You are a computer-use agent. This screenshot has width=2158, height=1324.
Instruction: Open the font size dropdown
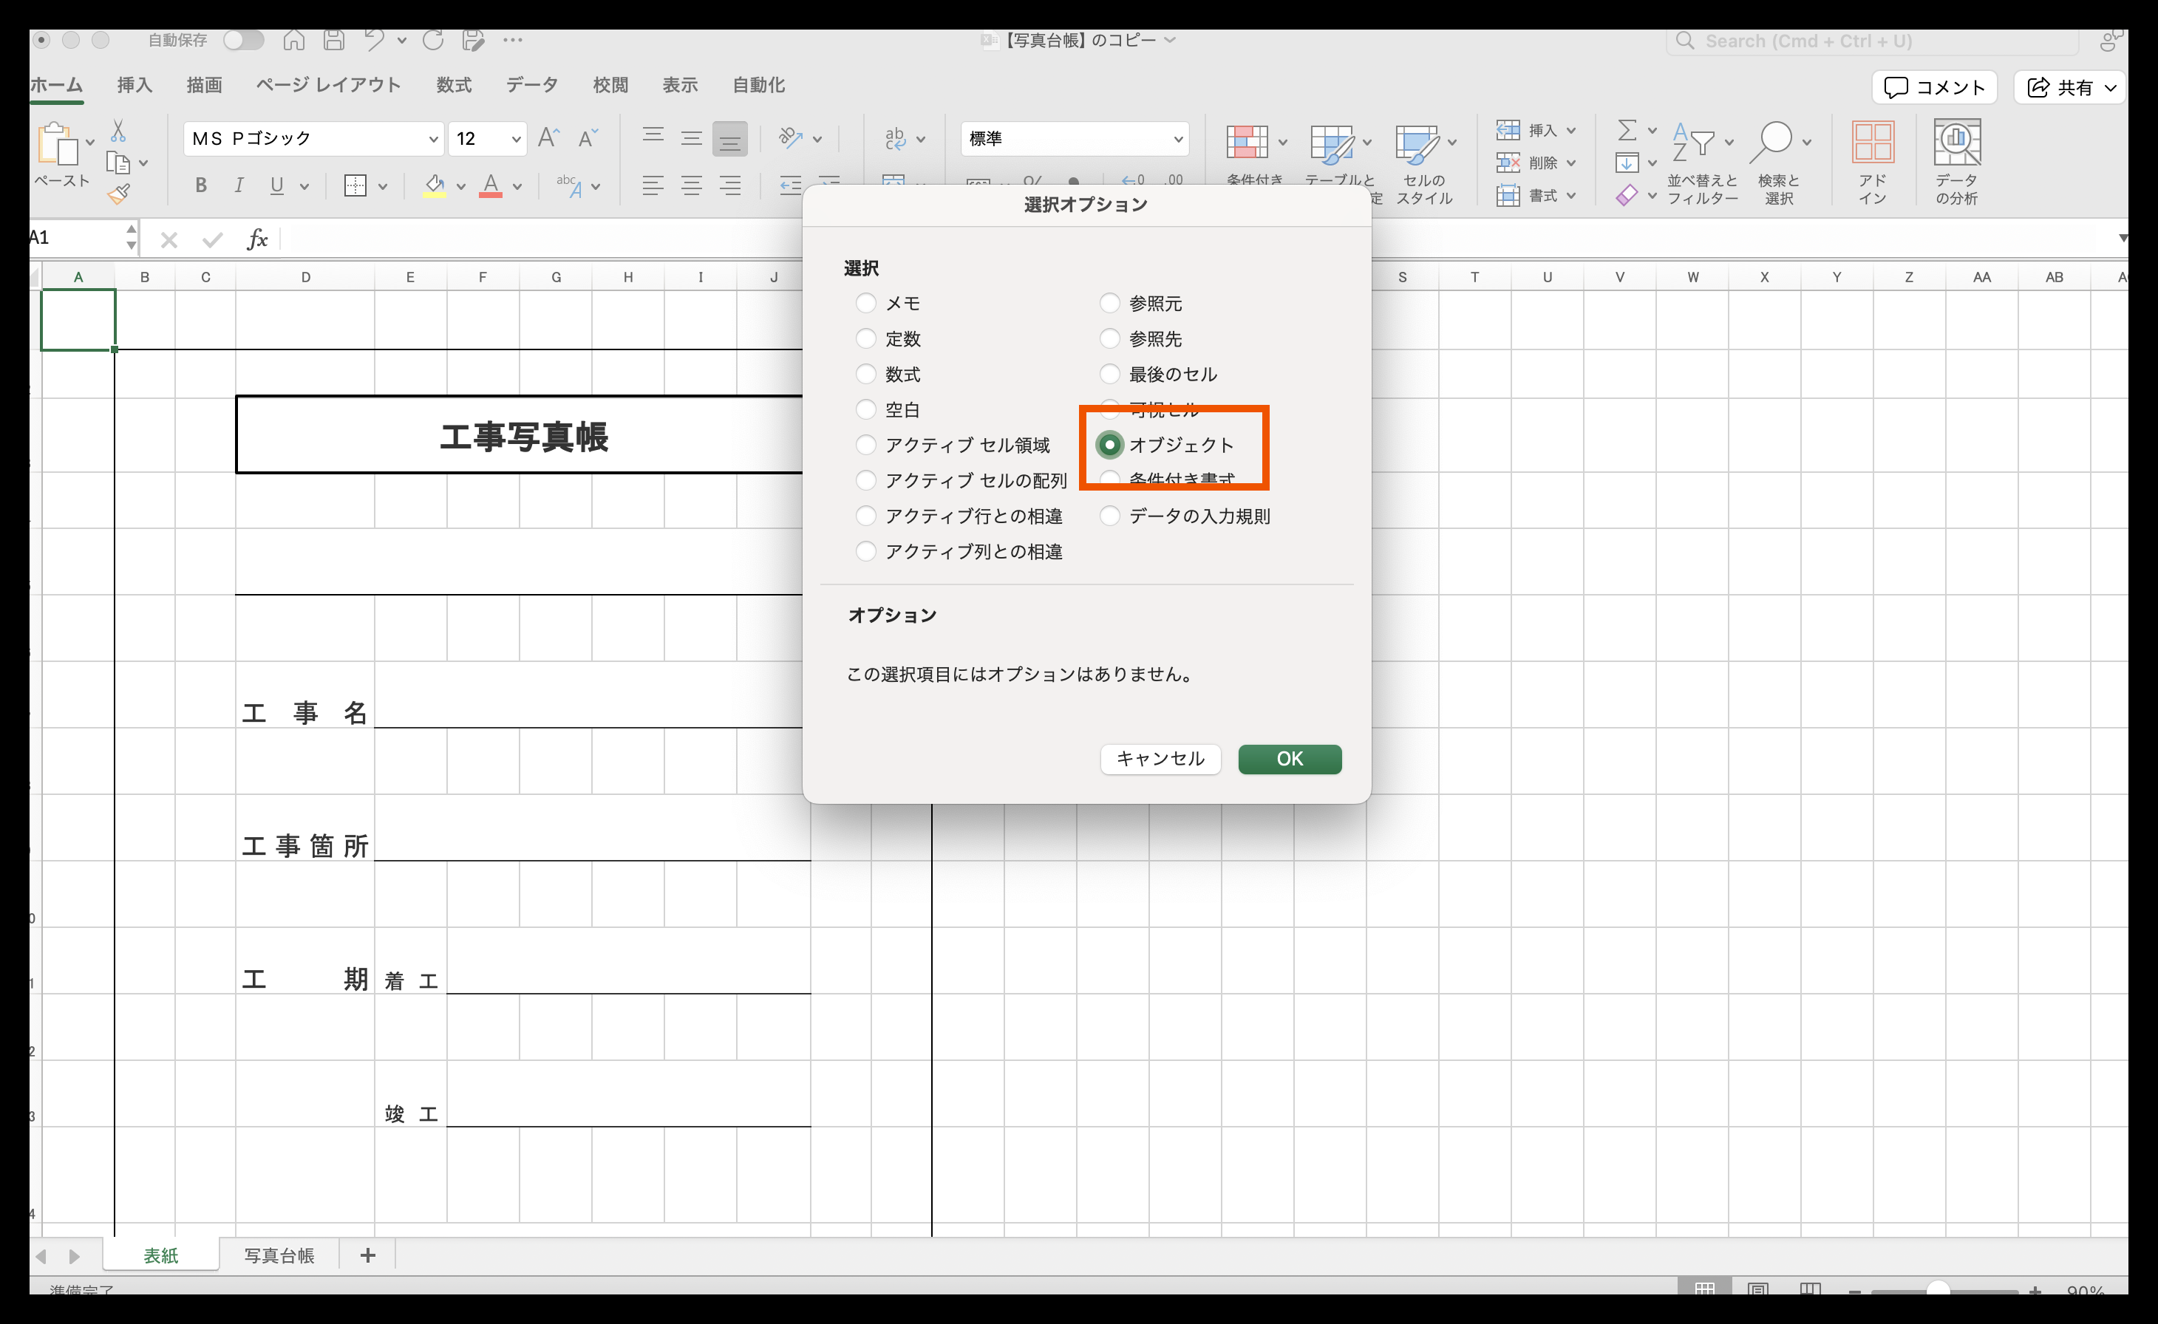[516, 138]
